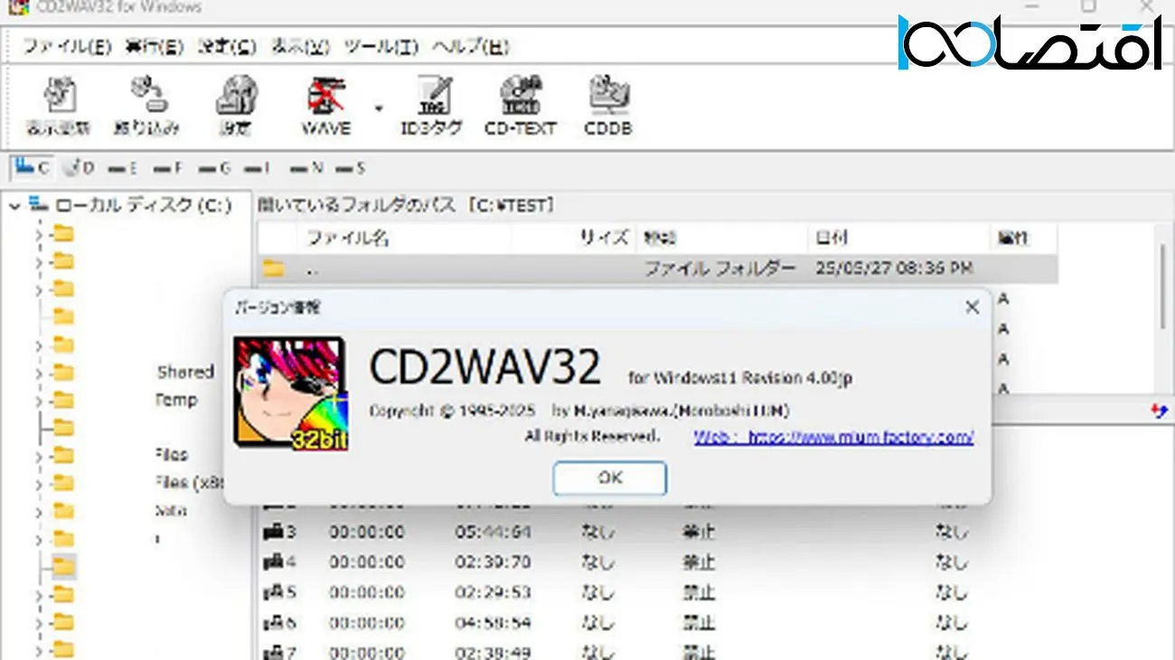Select the Shared folder in tree
1175x660 pixels.
point(185,372)
